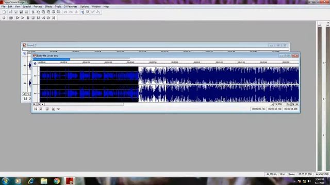The image size is (330, 185).
Task: Open the Process menu
Action: 38,7
